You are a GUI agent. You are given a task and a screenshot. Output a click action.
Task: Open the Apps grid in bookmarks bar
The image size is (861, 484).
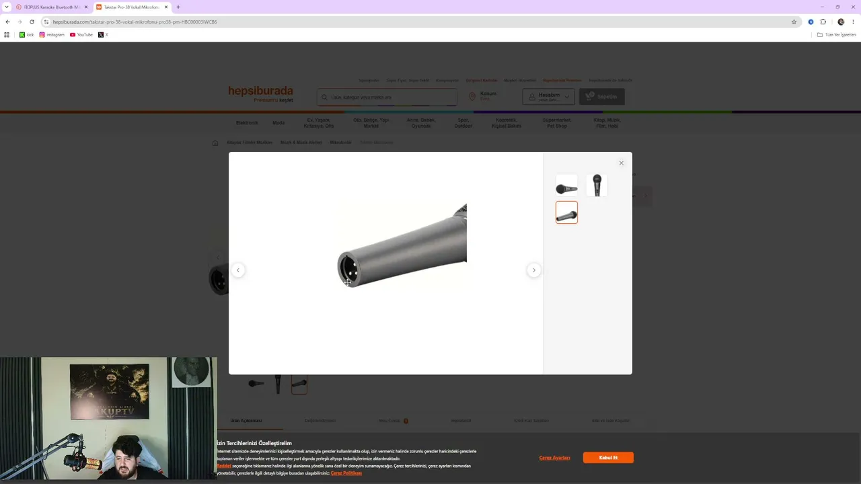7,34
